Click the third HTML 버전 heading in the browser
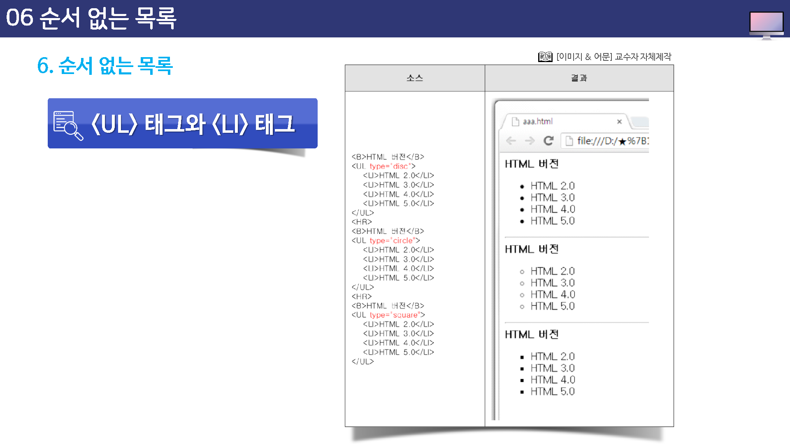Screen dimensions: 790x444 point(532,335)
